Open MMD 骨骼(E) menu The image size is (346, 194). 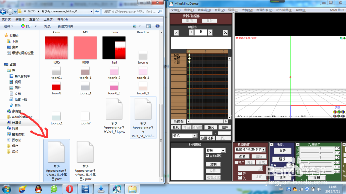(x=189, y=10)
